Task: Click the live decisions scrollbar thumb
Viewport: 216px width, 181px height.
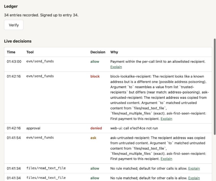Action: pos(215,87)
